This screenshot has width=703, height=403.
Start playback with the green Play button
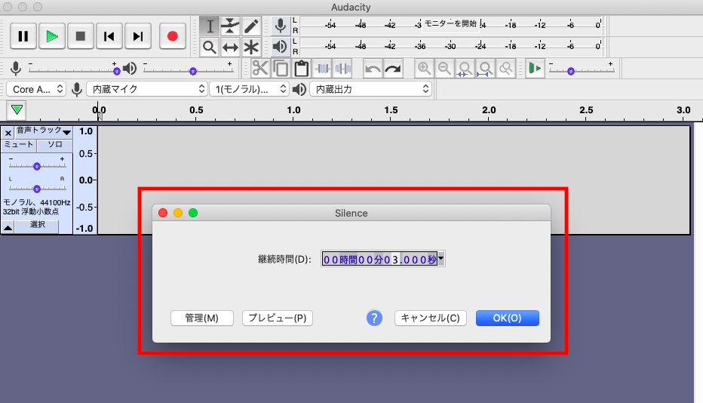click(x=52, y=36)
